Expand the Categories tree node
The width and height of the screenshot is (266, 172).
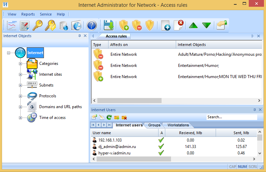[20, 64]
